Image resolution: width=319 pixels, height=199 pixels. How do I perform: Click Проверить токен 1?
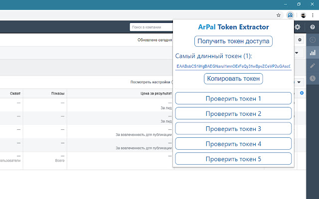[x=233, y=99]
